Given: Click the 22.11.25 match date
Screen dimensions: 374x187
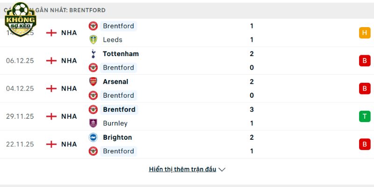Looking at the screenshot, I should tap(20, 144).
